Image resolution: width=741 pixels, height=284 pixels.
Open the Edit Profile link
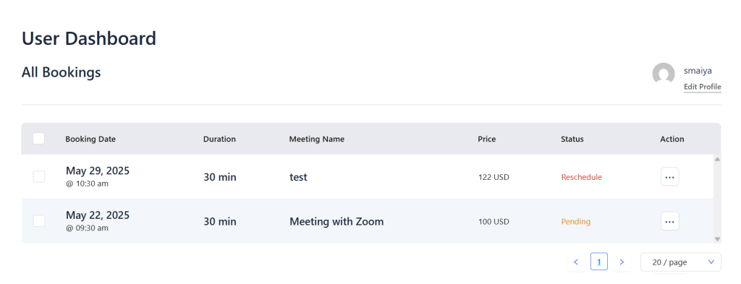click(702, 87)
